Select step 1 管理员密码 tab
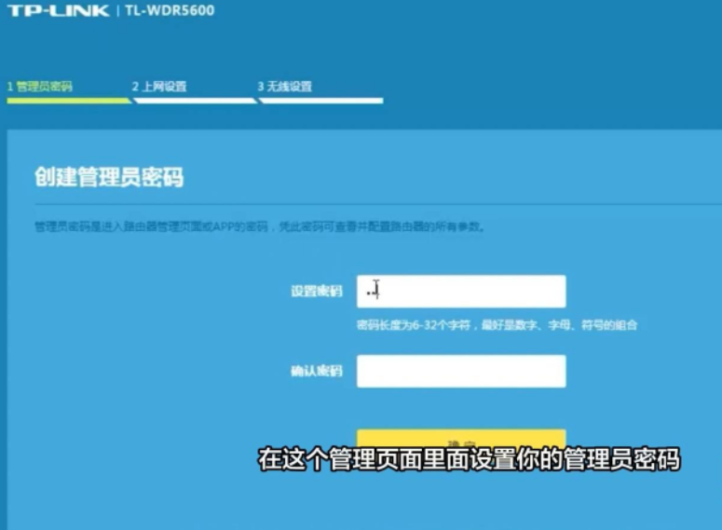 point(40,87)
